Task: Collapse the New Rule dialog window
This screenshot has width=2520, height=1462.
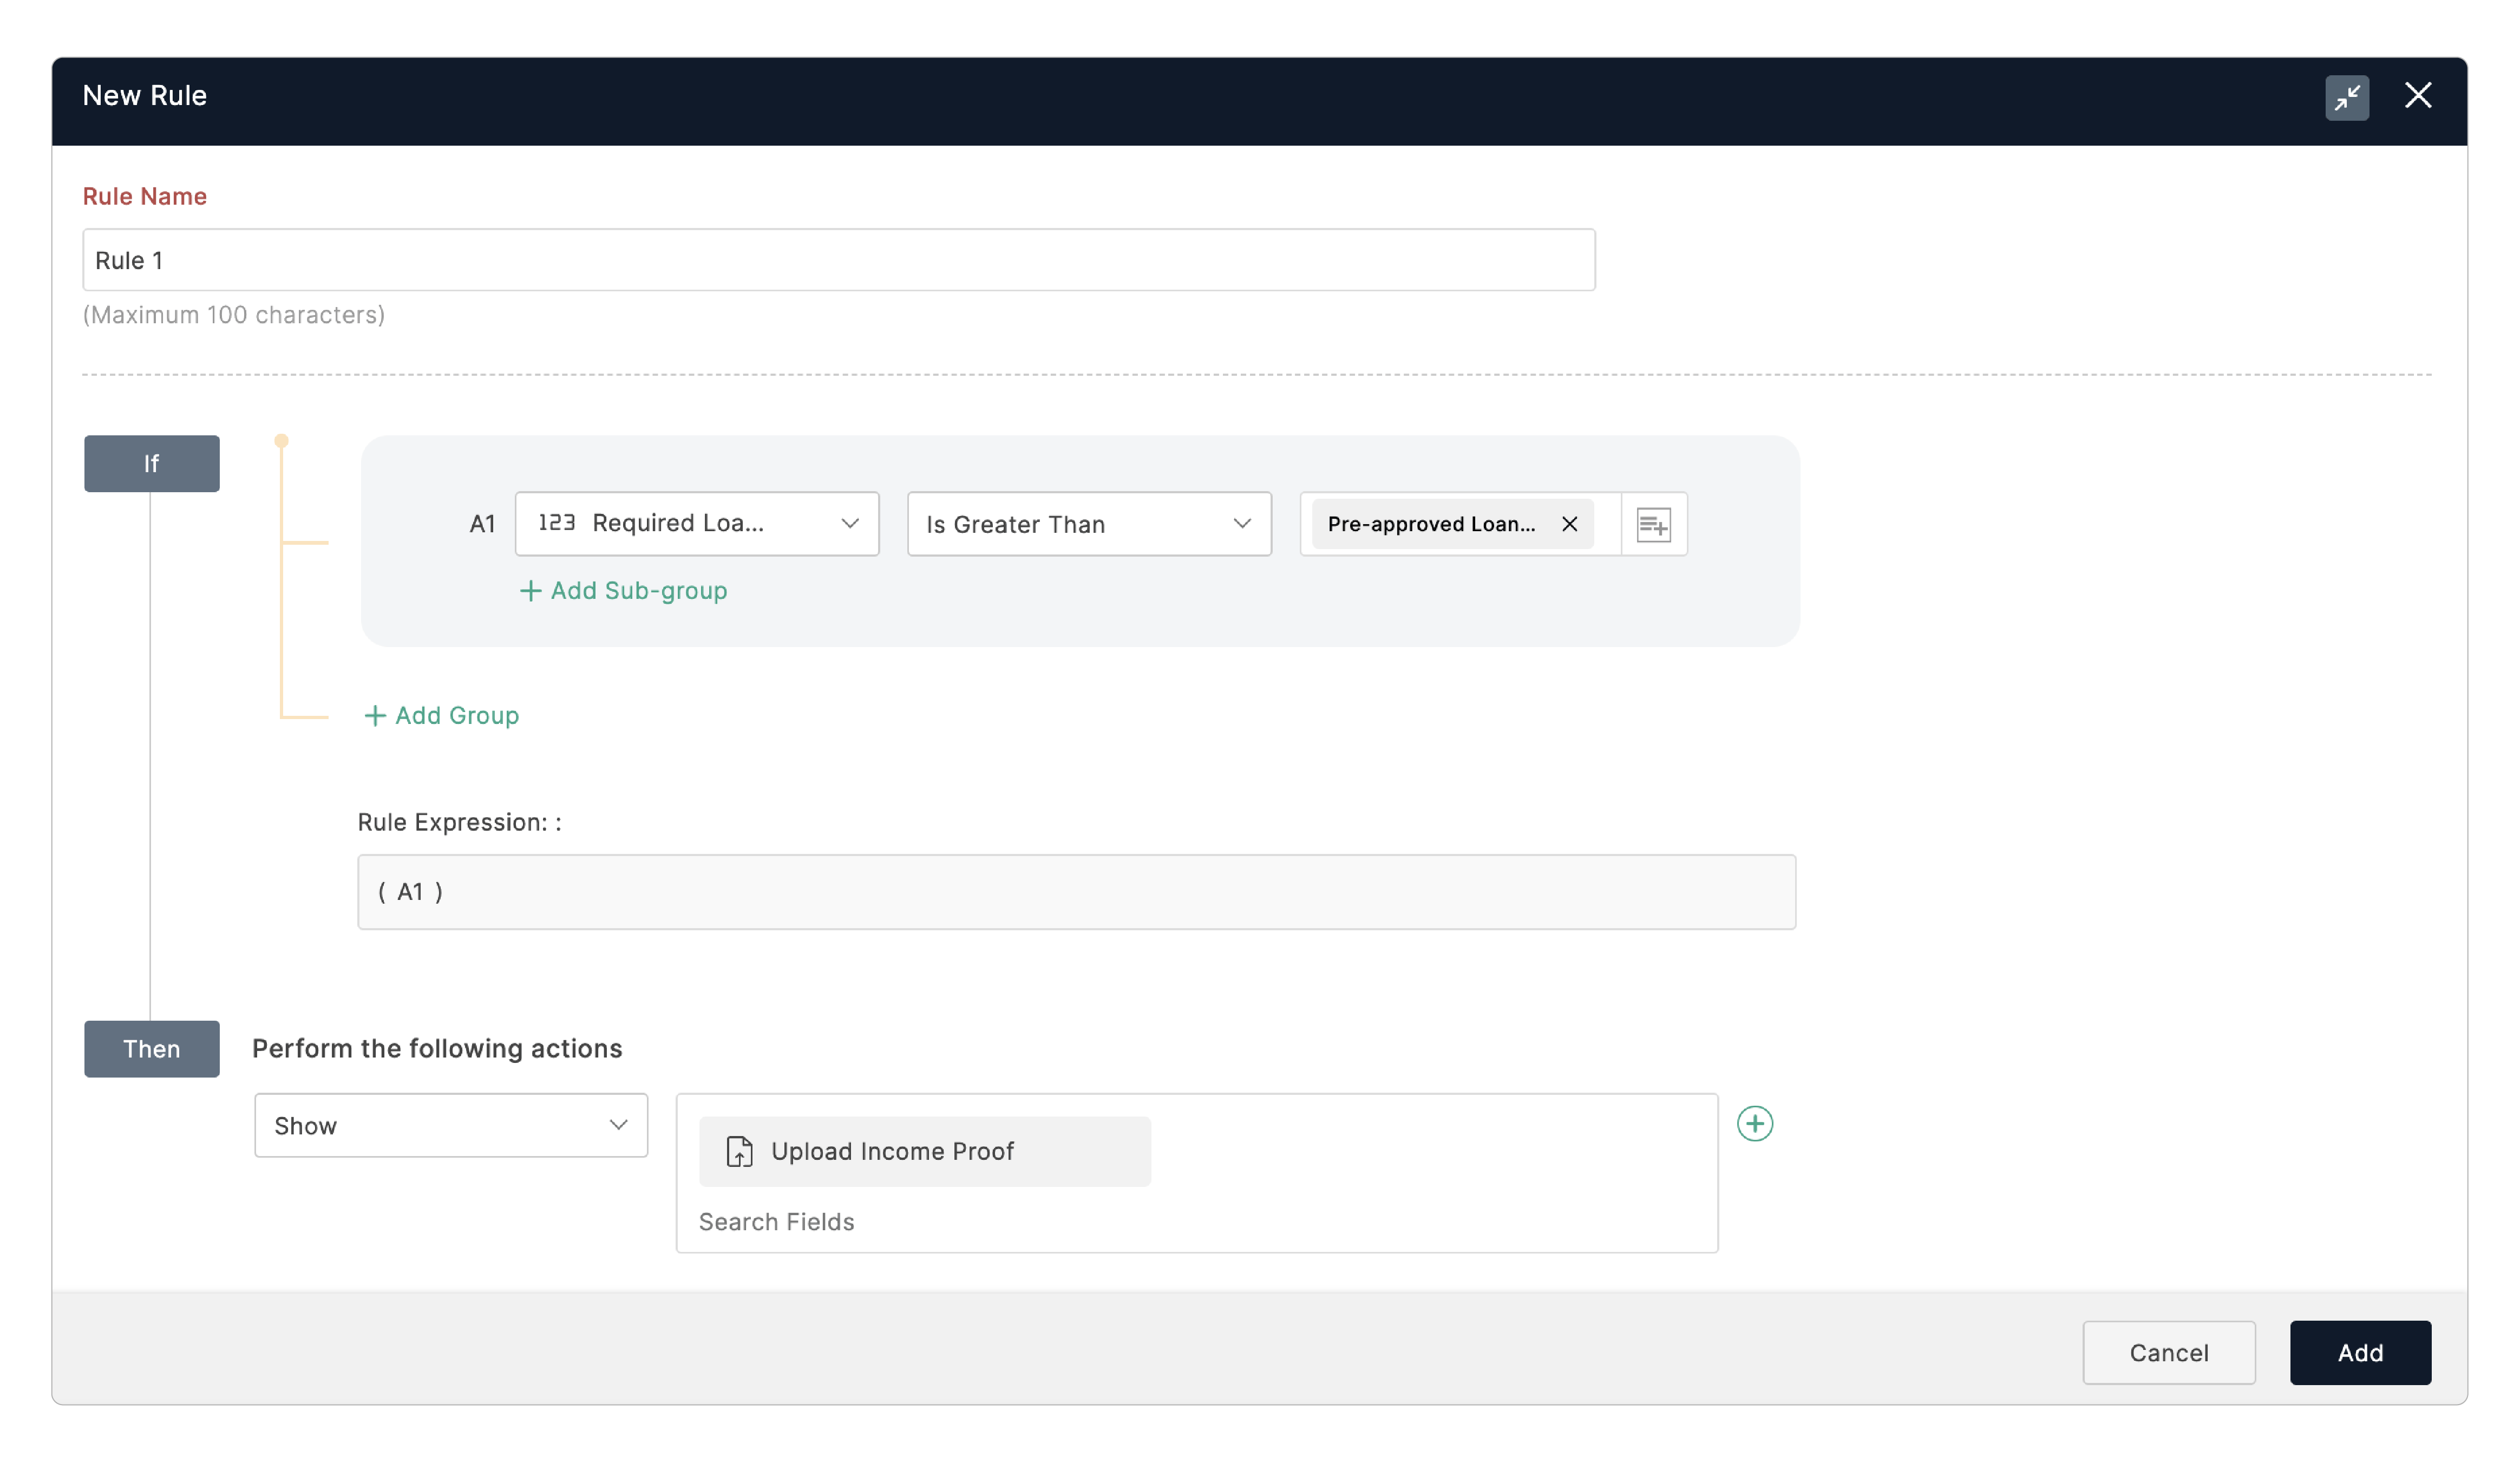Action: tap(2348, 96)
